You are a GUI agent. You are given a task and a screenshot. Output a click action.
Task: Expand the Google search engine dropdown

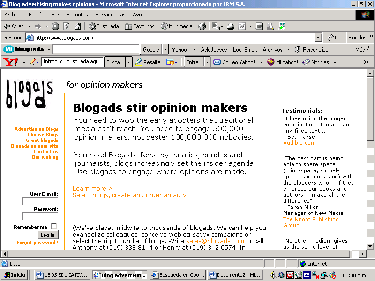(165, 50)
